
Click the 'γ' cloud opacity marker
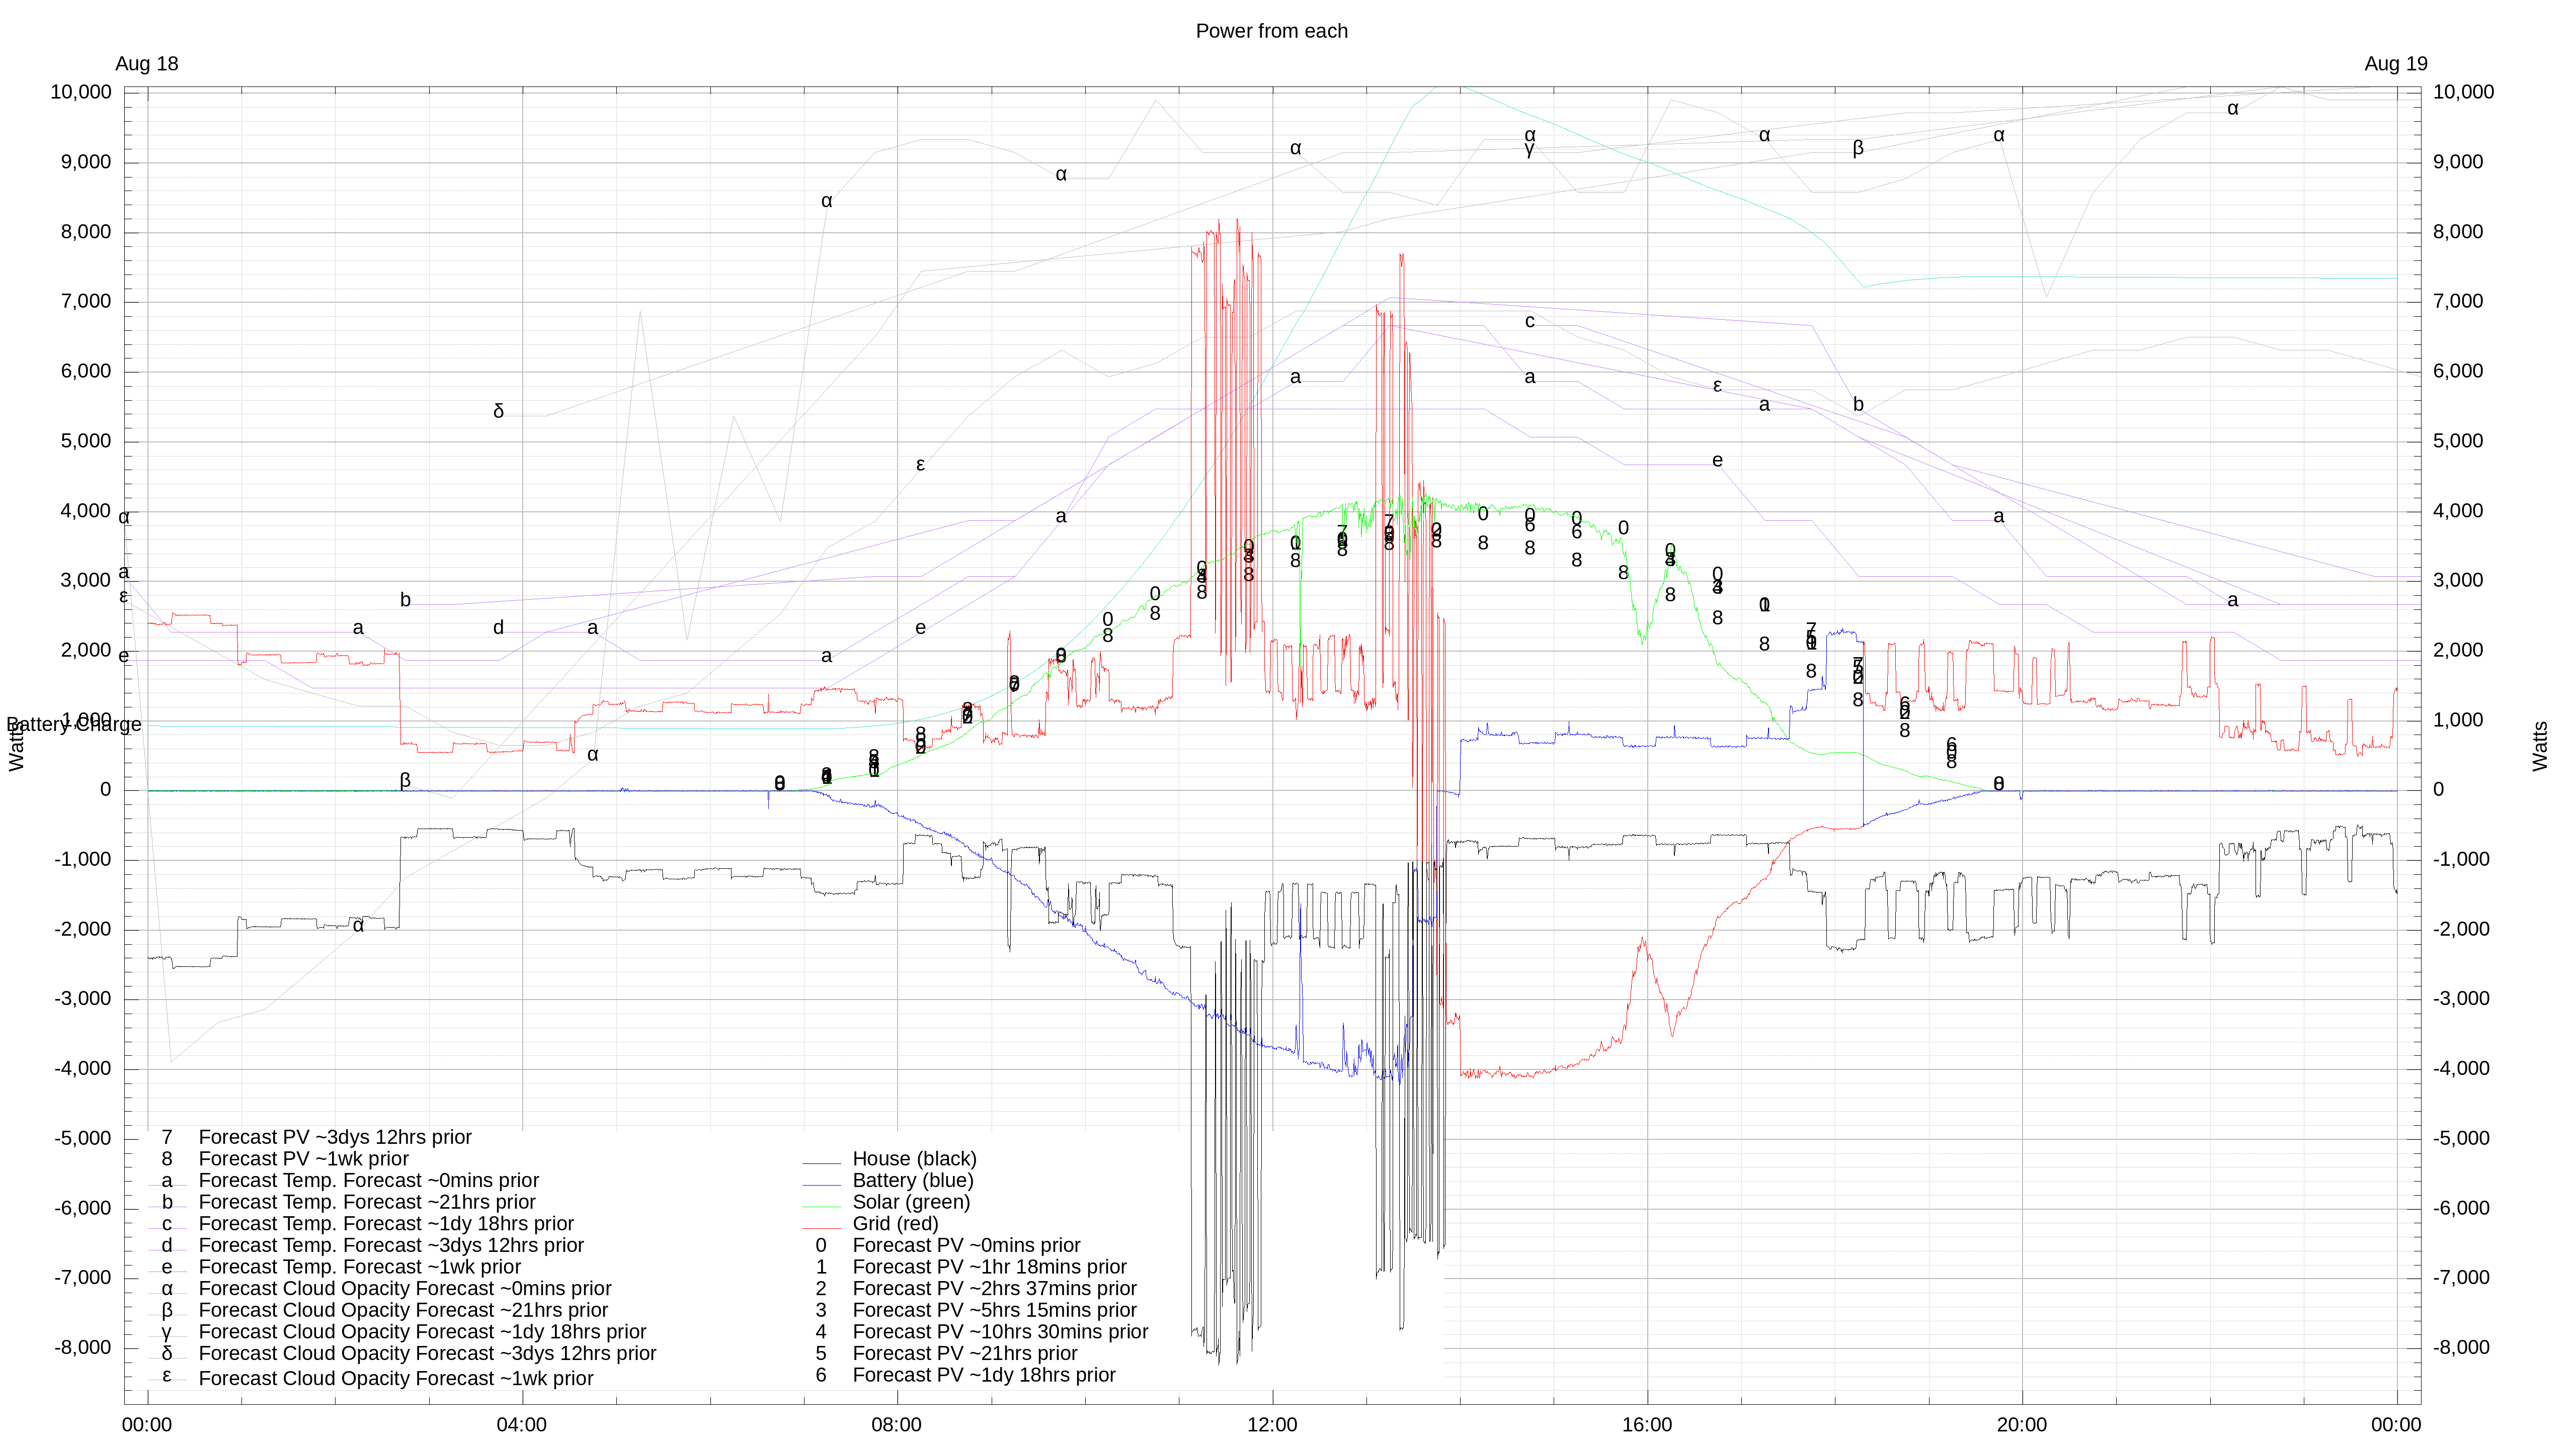(1529, 150)
